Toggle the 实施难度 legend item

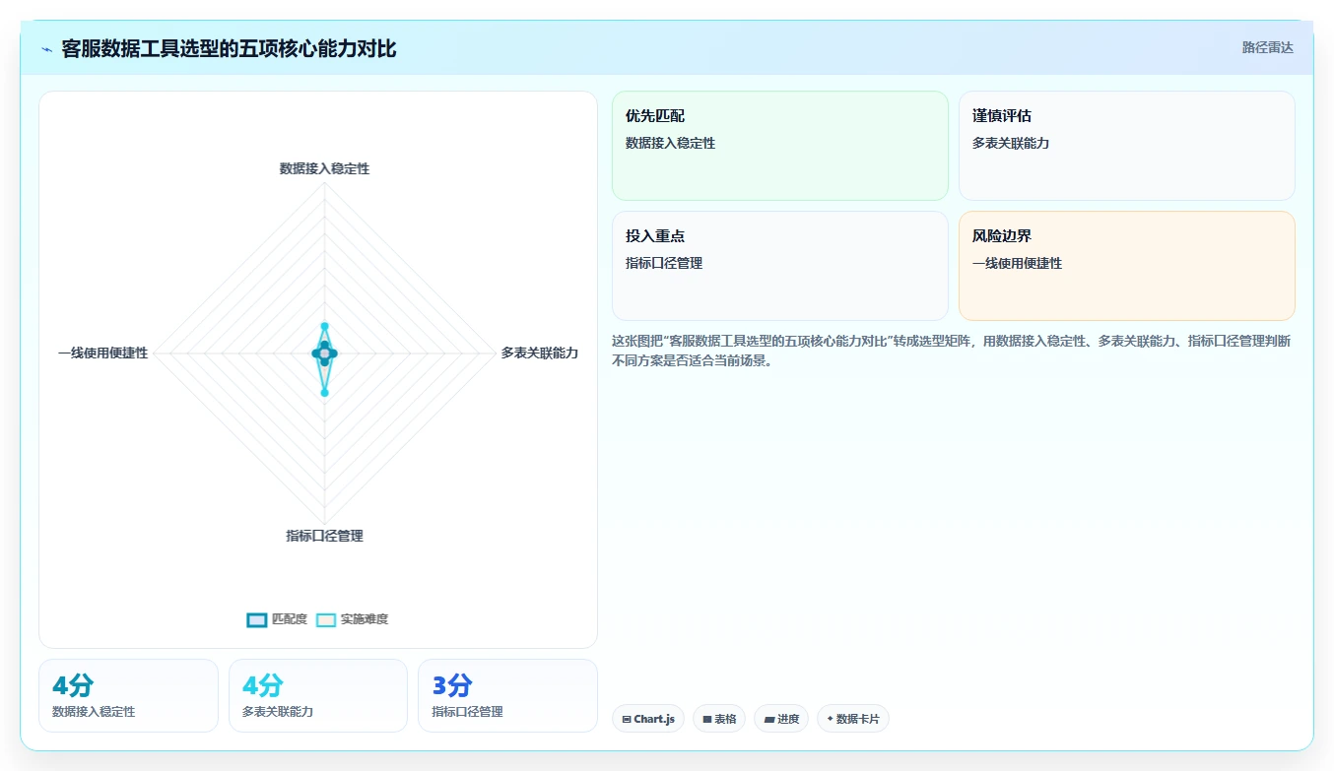pos(352,619)
